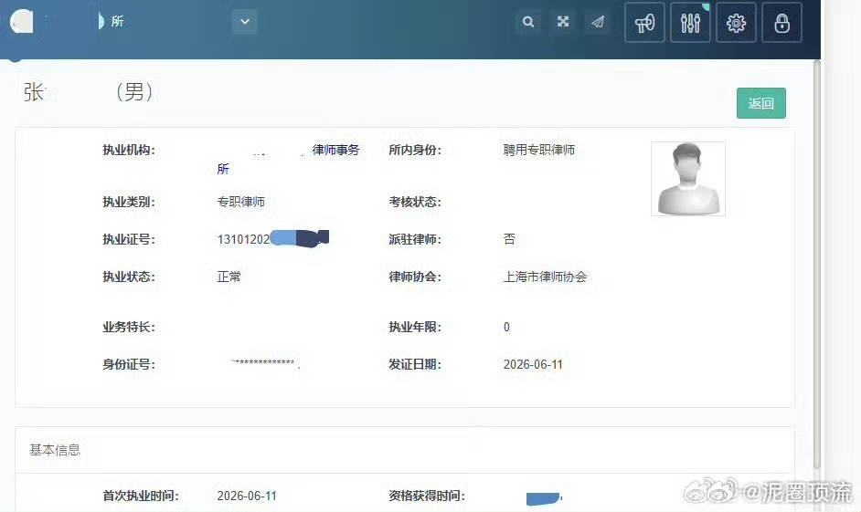This screenshot has height=512, width=861.
Task: Select the 执业状态 value 正常
Action: pos(229,277)
